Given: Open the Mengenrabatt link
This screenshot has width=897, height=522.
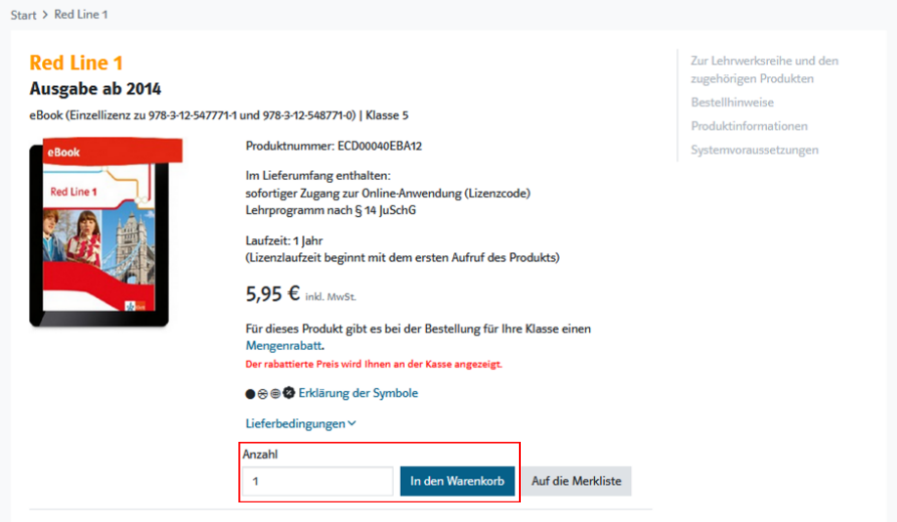Looking at the screenshot, I should pyautogui.click(x=284, y=346).
